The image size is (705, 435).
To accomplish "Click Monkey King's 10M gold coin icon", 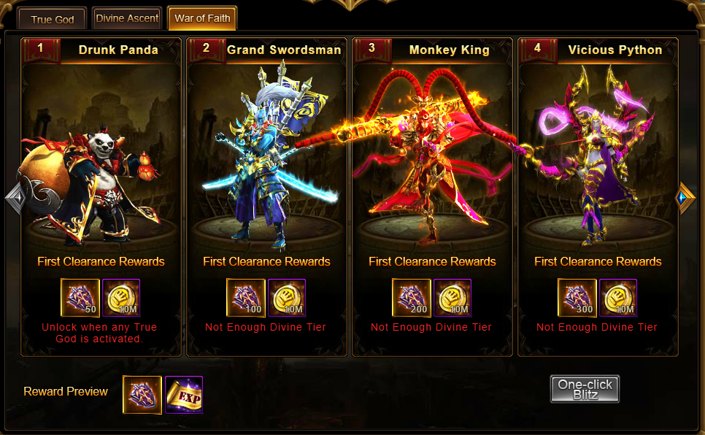I will (x=452, y=298).
